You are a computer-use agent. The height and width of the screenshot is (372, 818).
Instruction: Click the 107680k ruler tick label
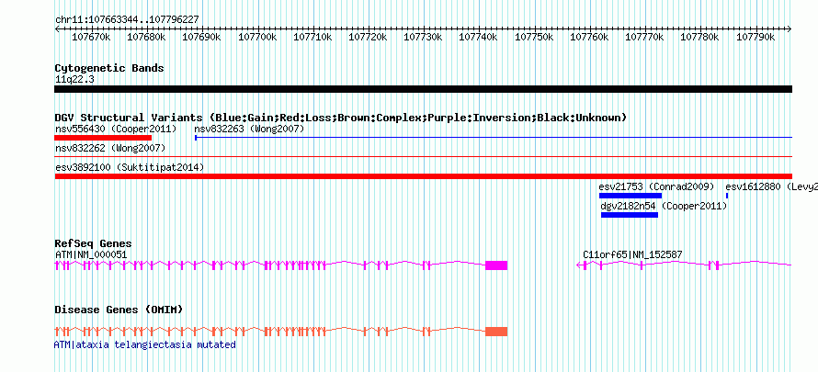(146, 37)
